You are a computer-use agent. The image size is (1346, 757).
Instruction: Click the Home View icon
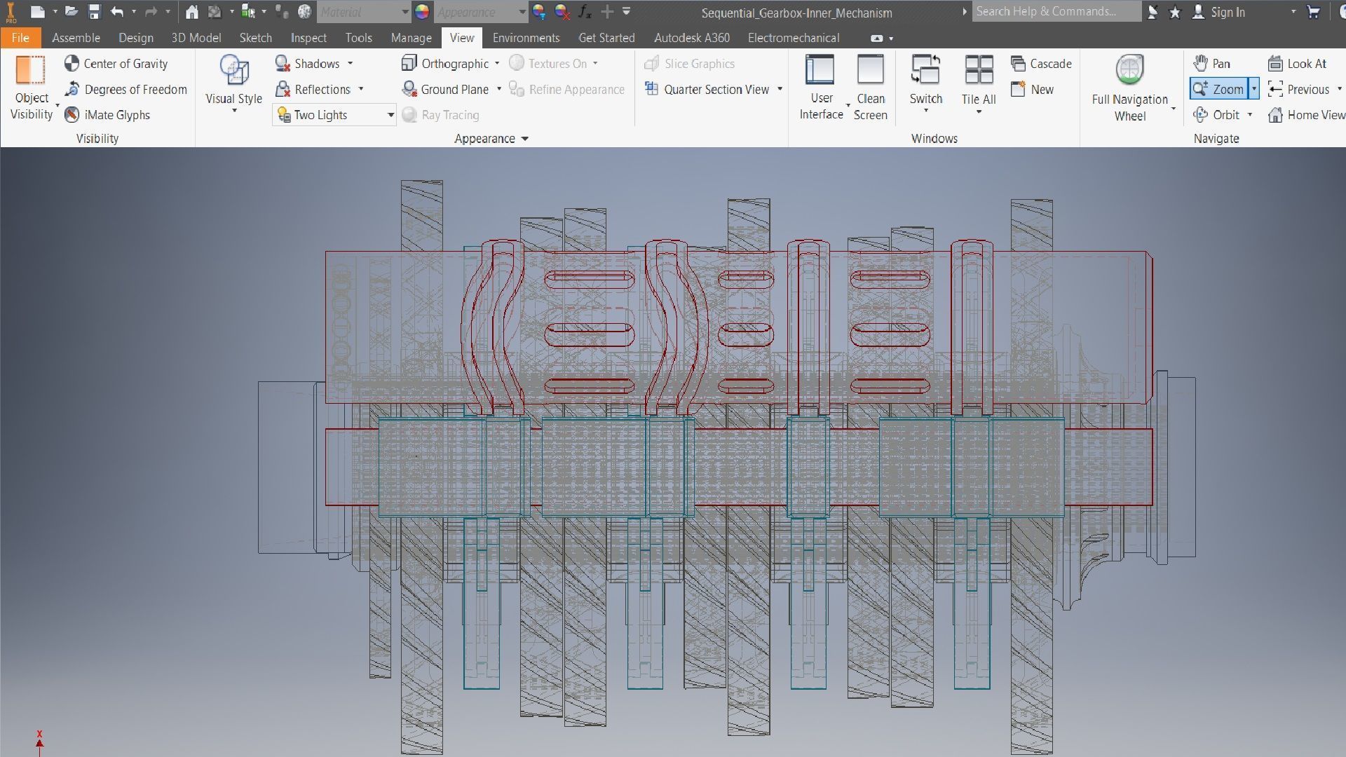[x=1275, y=115]
